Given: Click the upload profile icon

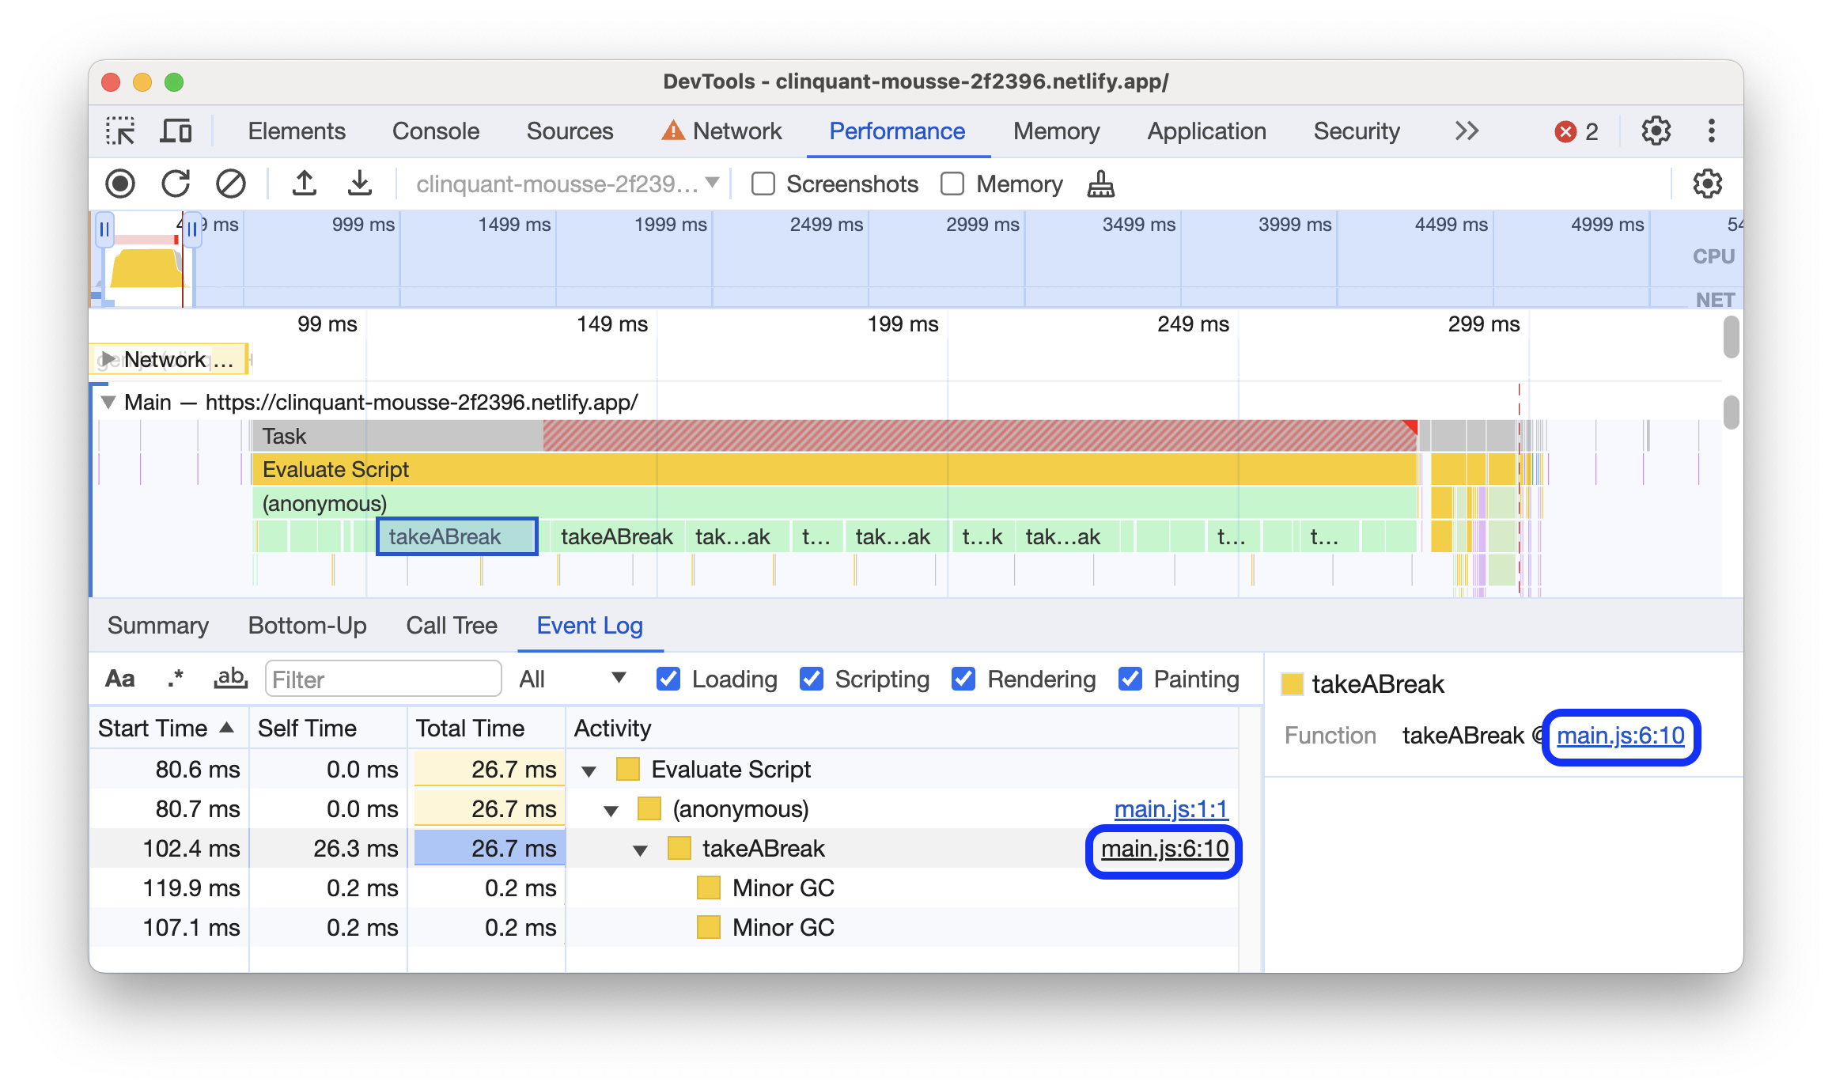Looking at the screenshot, I should point(302,184).
